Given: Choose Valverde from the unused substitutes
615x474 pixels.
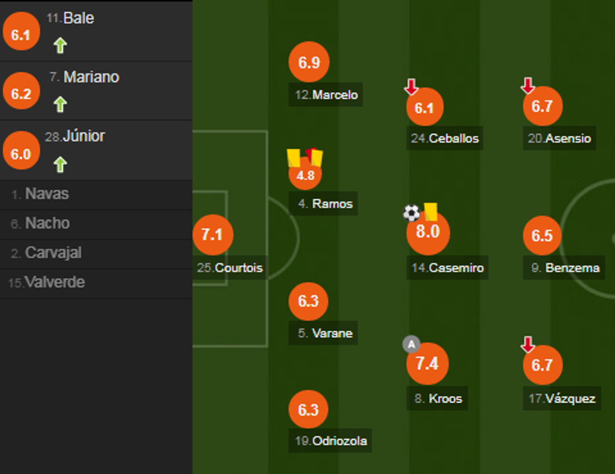Looking at the screenshot, I should [55, 283].
